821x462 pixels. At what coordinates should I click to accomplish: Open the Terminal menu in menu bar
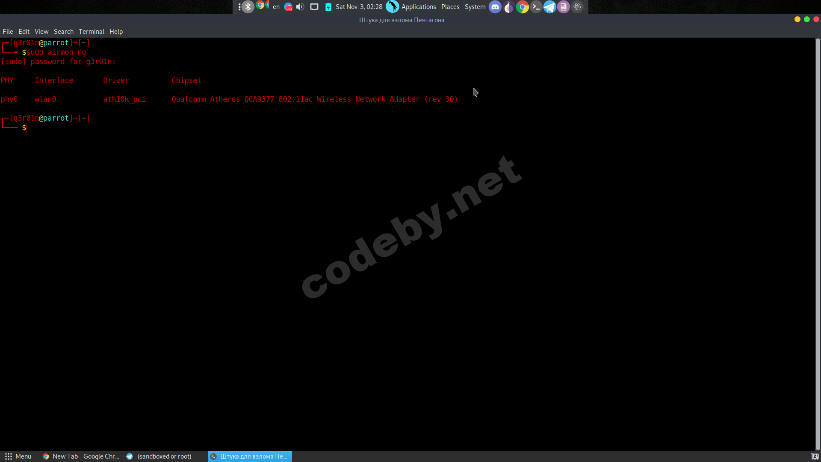[x=91, y=32]
